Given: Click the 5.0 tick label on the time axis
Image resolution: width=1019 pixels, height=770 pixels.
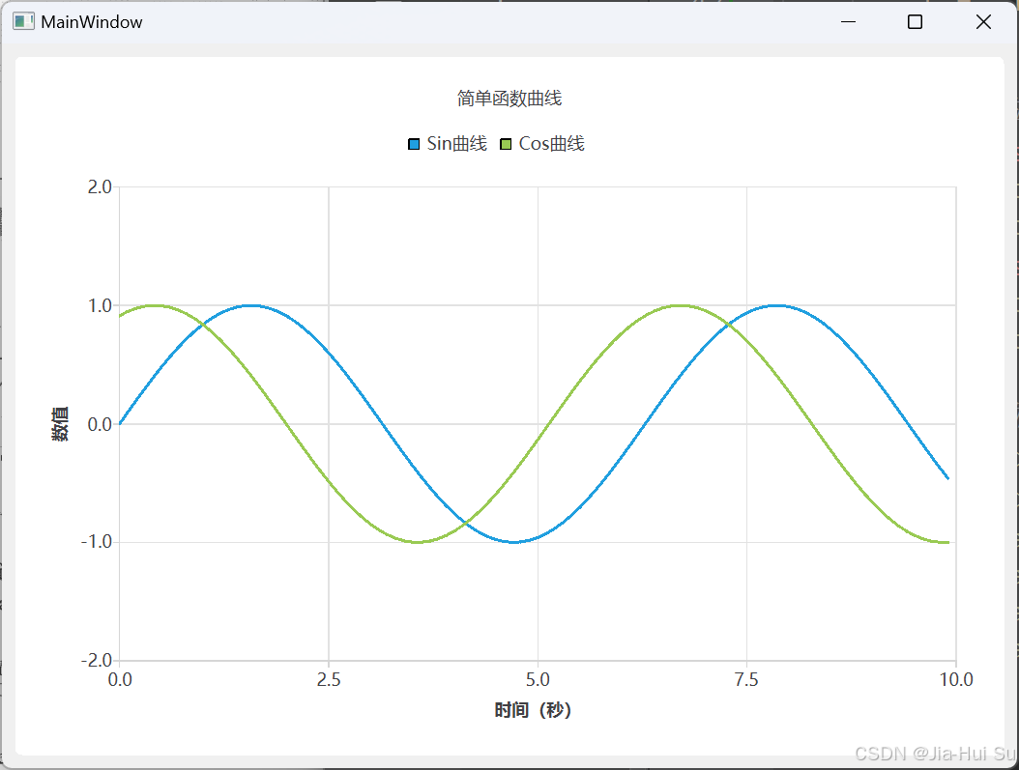Looking at the screenshot, I should (x=539, y=679).
